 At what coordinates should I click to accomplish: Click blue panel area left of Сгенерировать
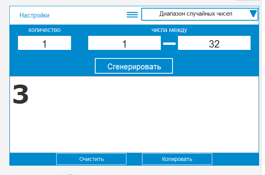(51, 66)
